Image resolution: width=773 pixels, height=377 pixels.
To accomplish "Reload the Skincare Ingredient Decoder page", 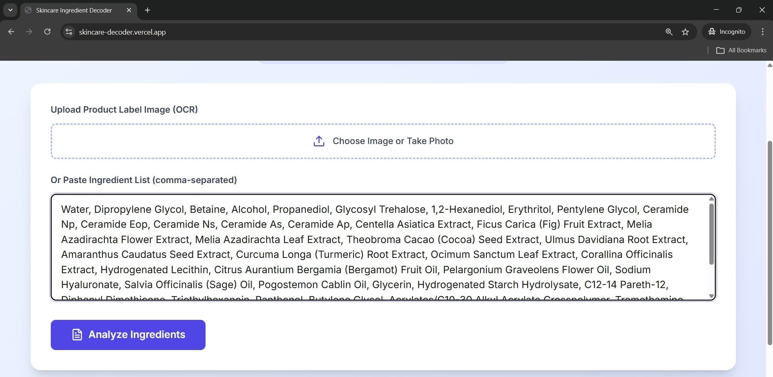I will 47,31.
